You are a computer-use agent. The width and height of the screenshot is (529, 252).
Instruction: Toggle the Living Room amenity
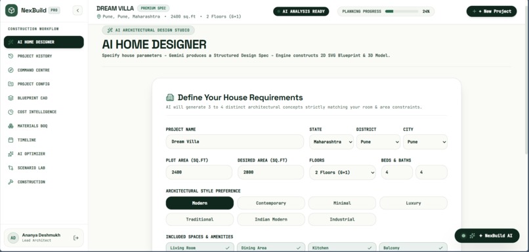point(200,247)
